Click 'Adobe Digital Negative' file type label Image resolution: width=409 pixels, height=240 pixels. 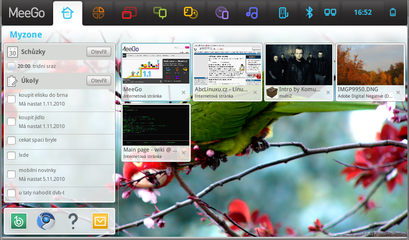[365, 96]
